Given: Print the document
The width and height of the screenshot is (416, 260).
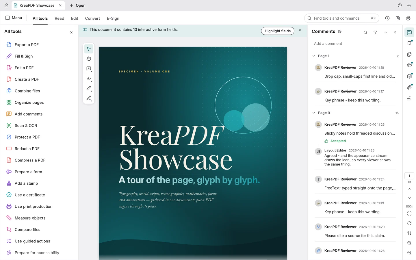Looking at the screenshot, I should point(408,18).
